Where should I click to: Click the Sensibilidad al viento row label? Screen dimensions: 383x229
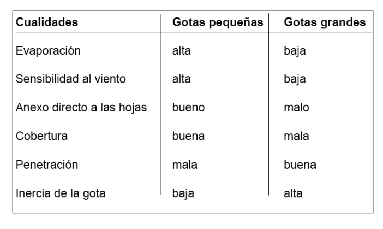pyautogui.click(x=71, y=79)
